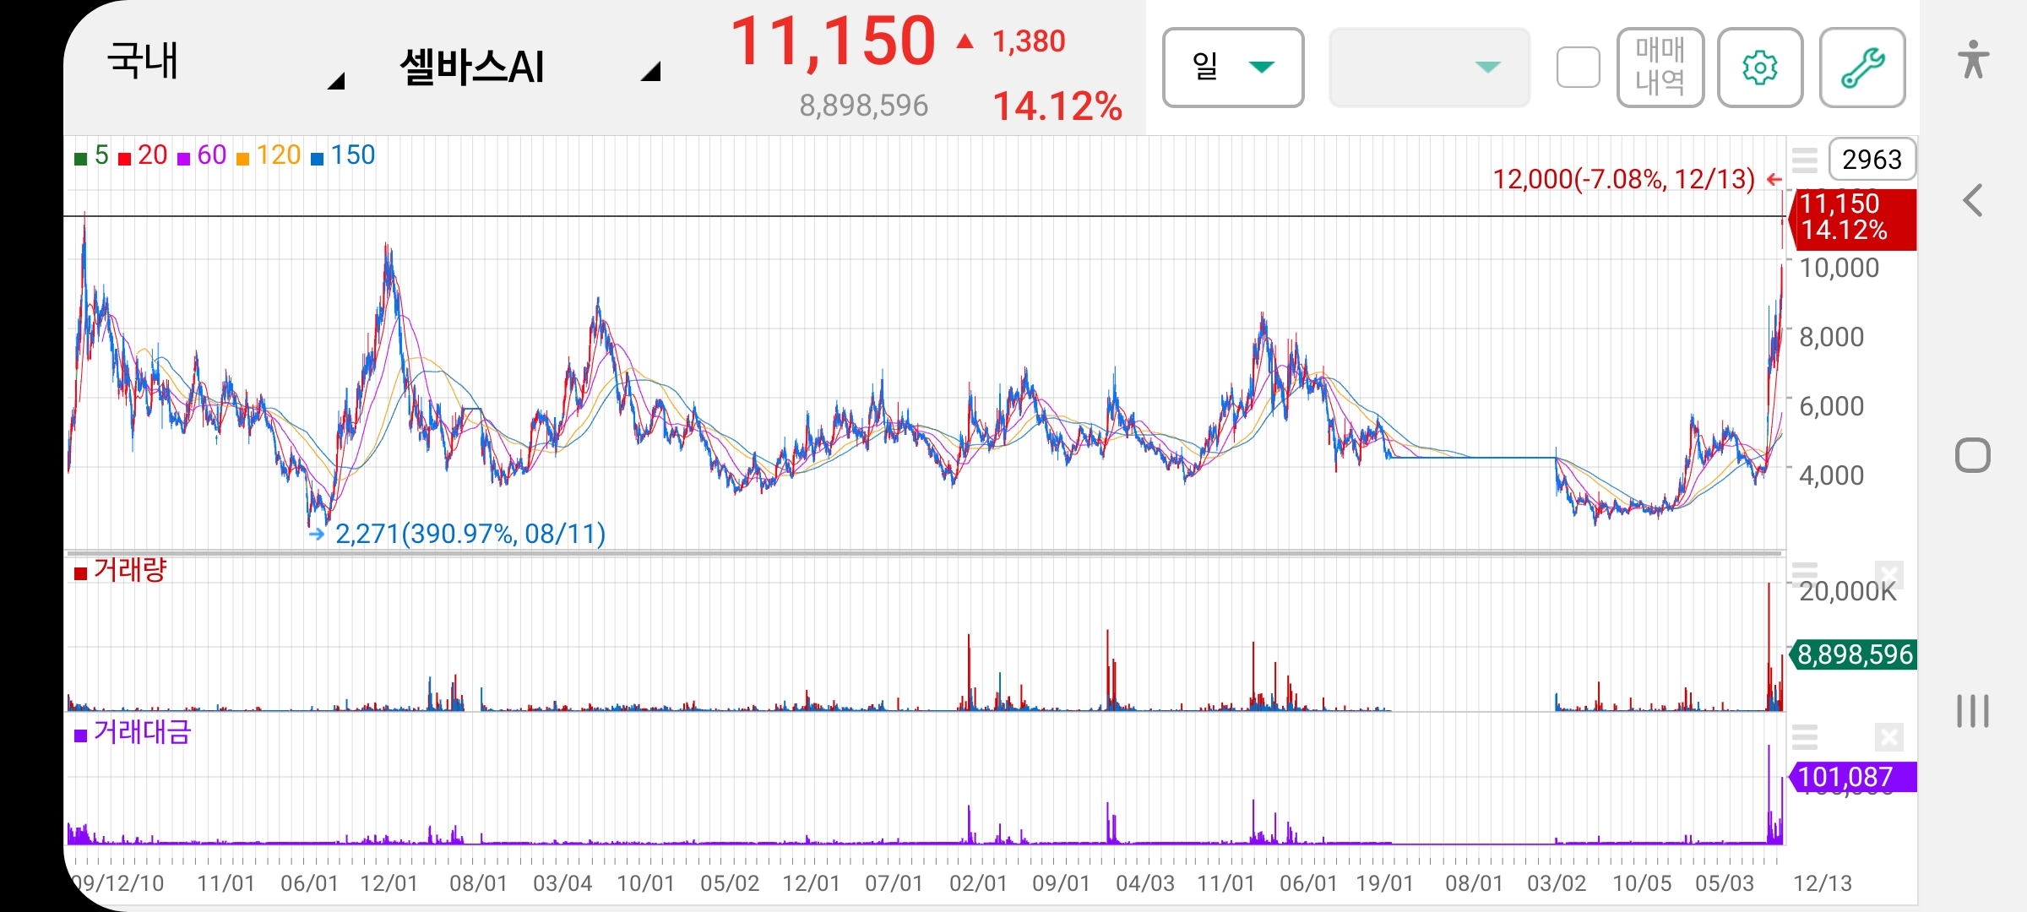Viewport: 2027px width, 912px height.
Task: Open 거래대금 panel hamburger menu
Action: [x=1805, y=737]
